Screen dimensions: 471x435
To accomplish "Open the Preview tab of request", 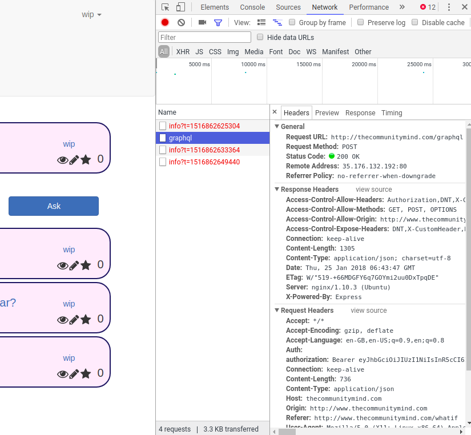I will pyautogui.click(x=327, y=113).
